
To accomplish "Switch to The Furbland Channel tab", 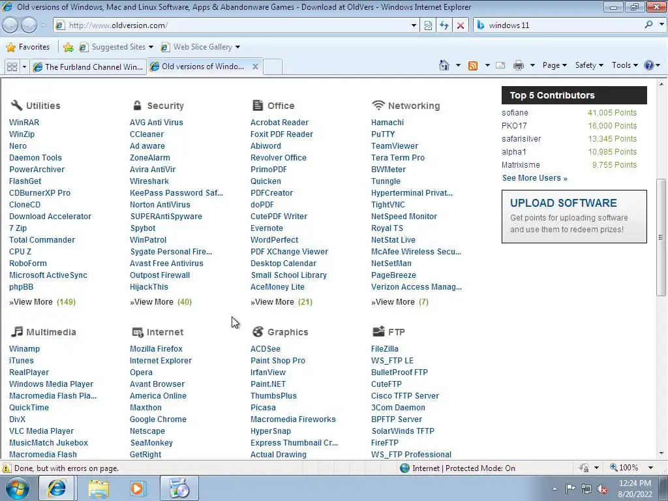I will [88, 67].
